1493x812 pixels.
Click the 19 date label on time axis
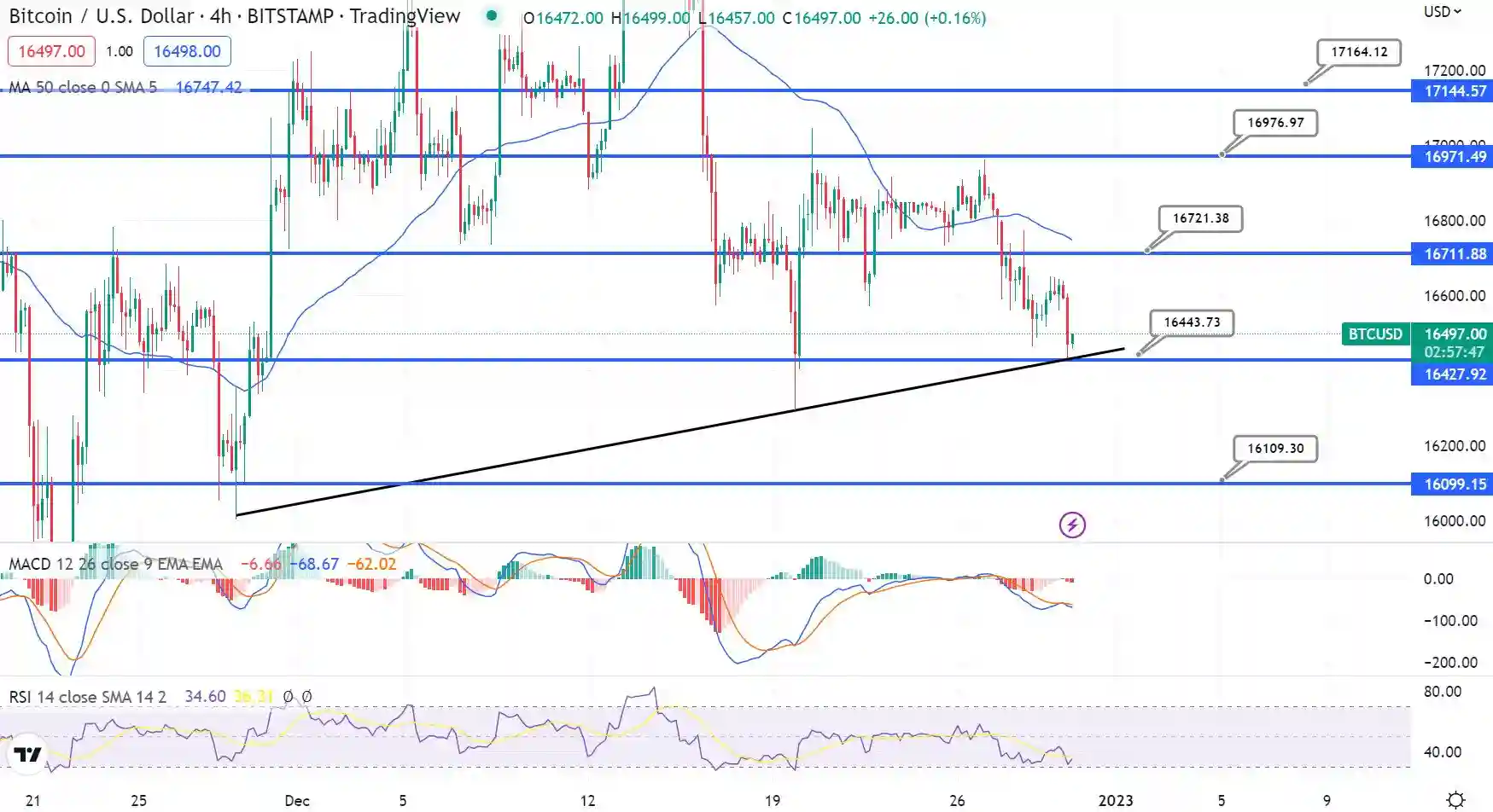[773, 800]
